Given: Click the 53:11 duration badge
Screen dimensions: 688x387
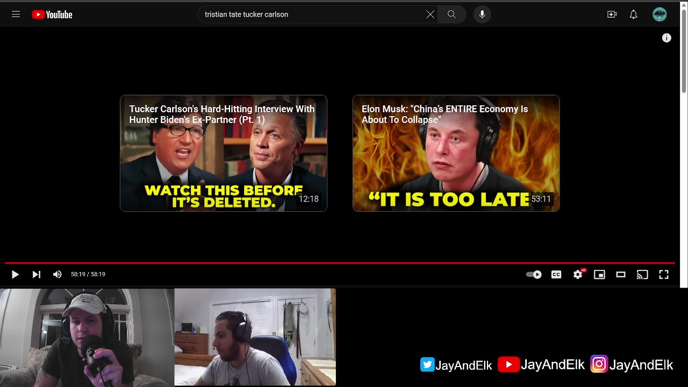Looking at the screenshot, I should (x=541, y=199).
